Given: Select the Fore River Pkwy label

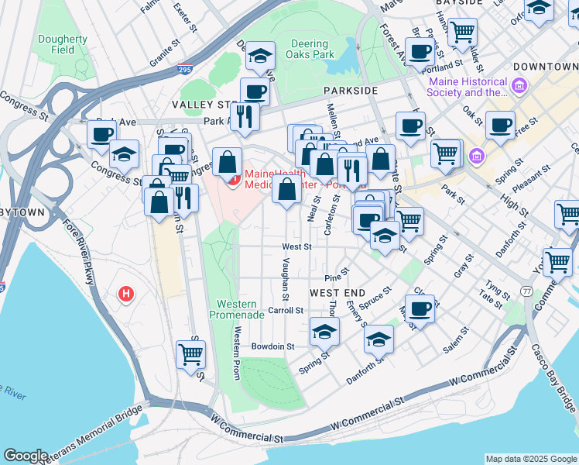Looking at the screenshot, I should 79,251.
